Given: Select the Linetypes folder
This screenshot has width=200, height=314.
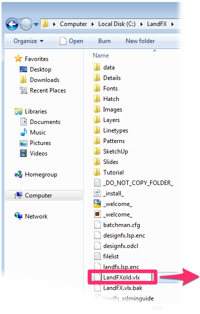Looking at the screenshot, I should [x=116, y=130].
